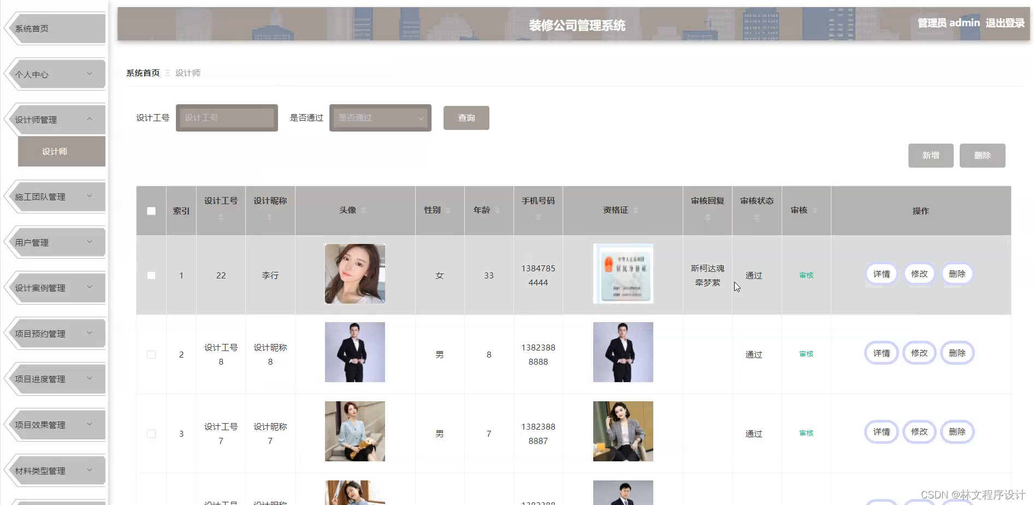Collapse 设计师管理 sidebar menu
This screenshot has width=1034, height=505.
tap(56, 119)
